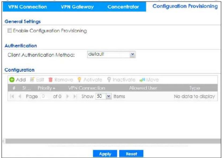Click the Reset button
222x158 pixels.
(x=131, y=154)
